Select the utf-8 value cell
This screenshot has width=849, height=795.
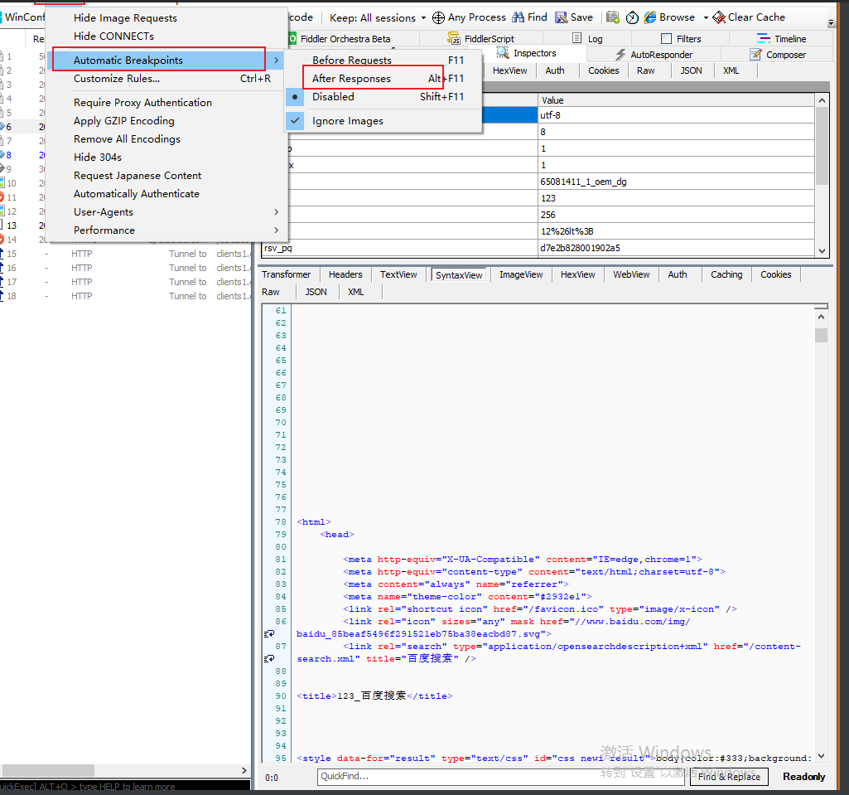(x=676, y=115)
